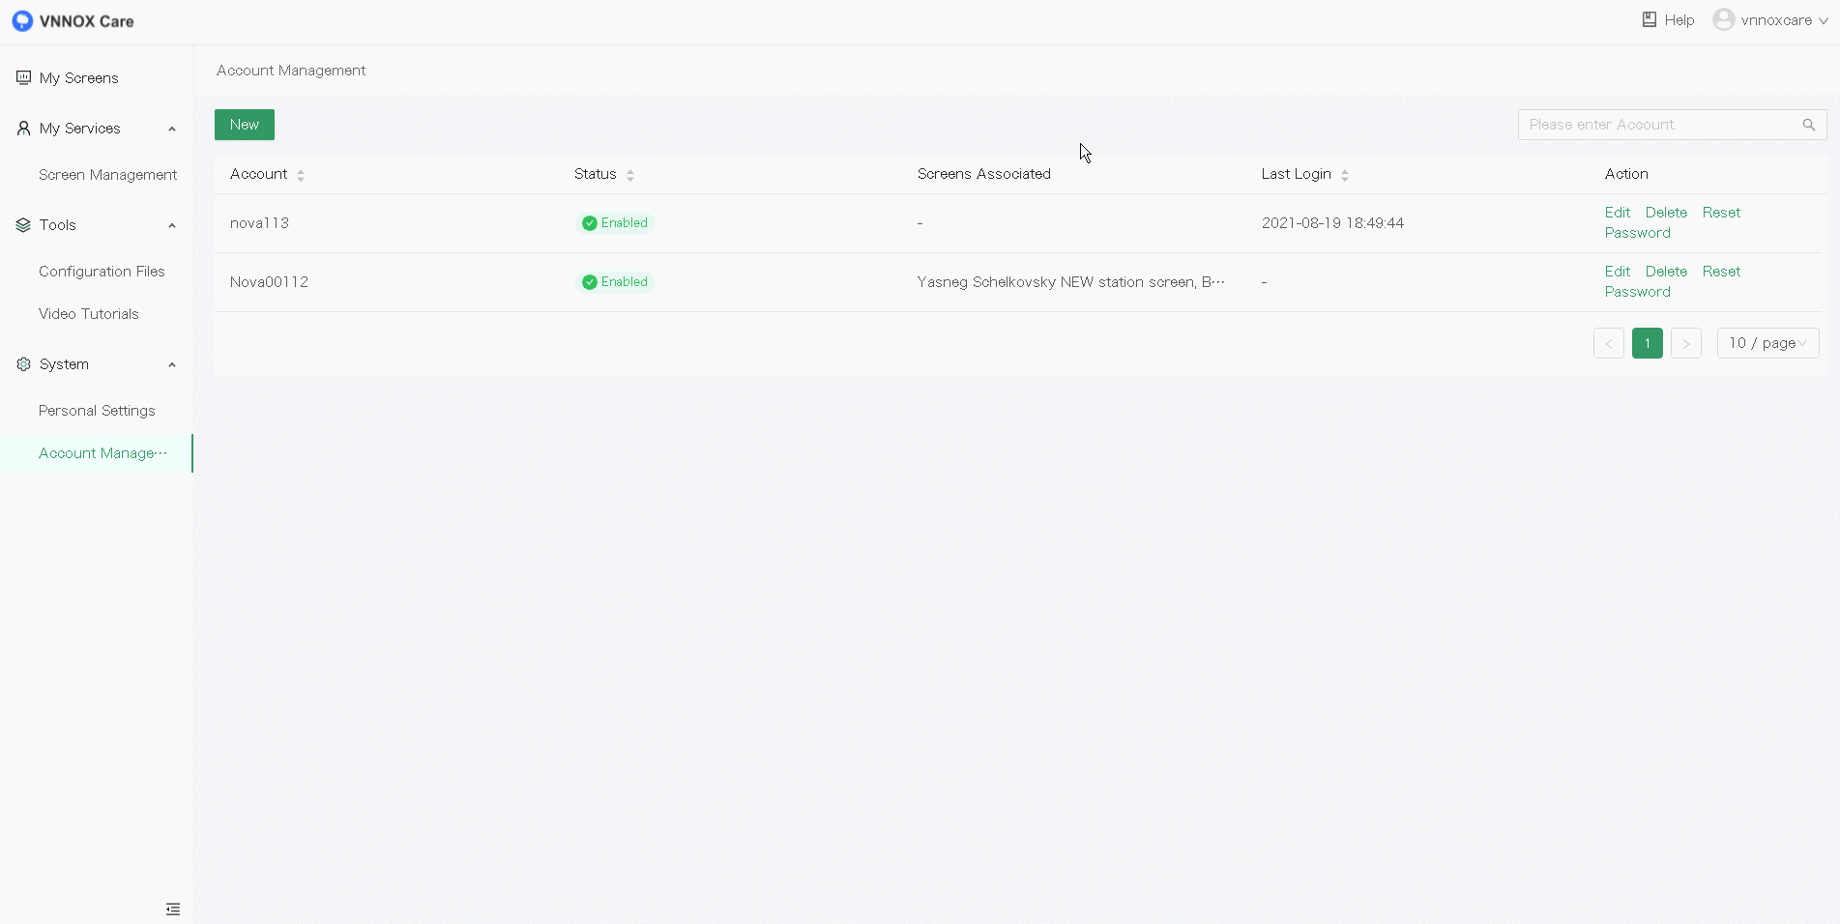Open Configuration Files page
The image size is (1840, 924).
[x=102, y=272]
